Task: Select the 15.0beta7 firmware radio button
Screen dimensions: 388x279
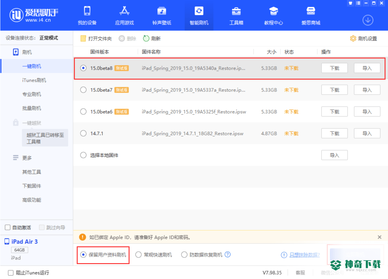Action: tap(83, 90)
